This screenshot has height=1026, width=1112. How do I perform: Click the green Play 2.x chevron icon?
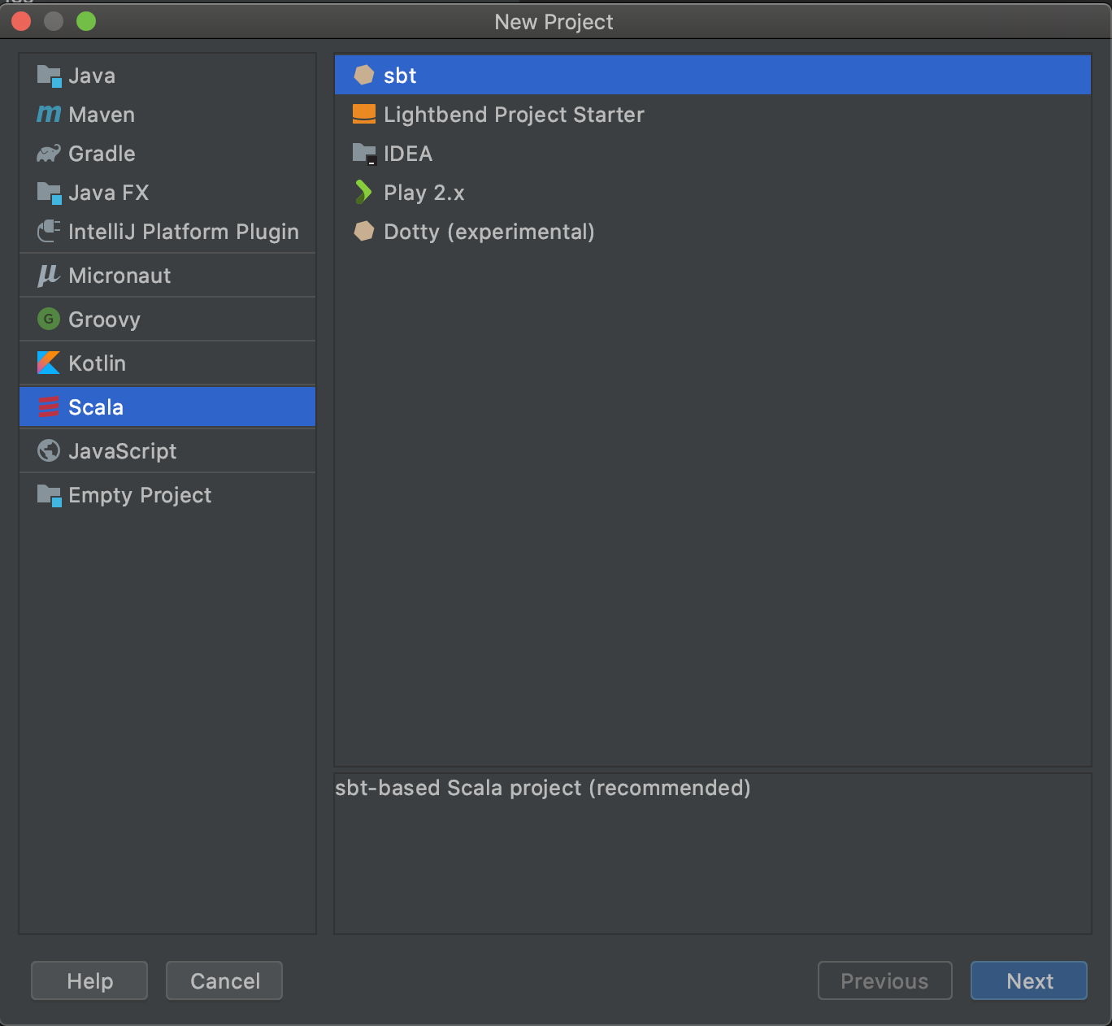pyautogui.click(x=363, y=193)
